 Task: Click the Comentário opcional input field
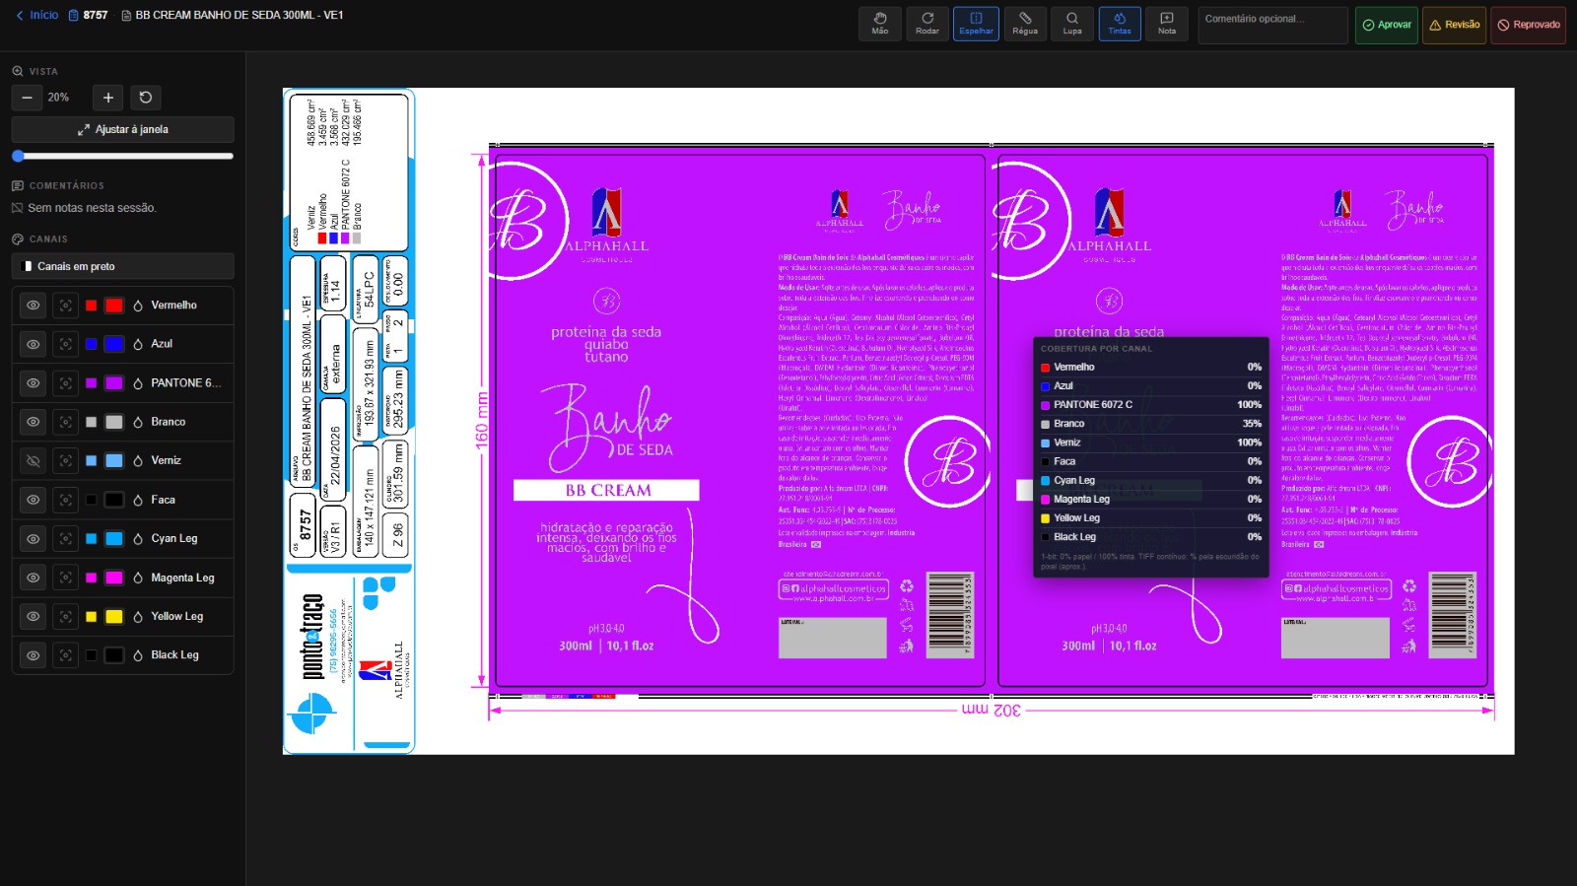1272,25
